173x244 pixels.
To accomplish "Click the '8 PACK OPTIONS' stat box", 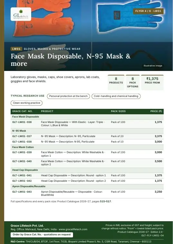I will click(x=132, y=83).
